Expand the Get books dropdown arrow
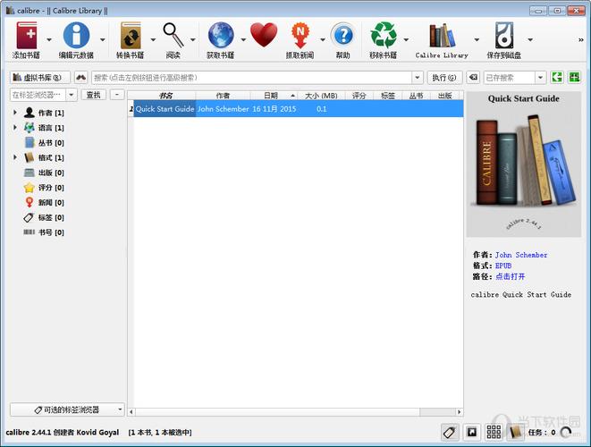 tap(243, 39)
